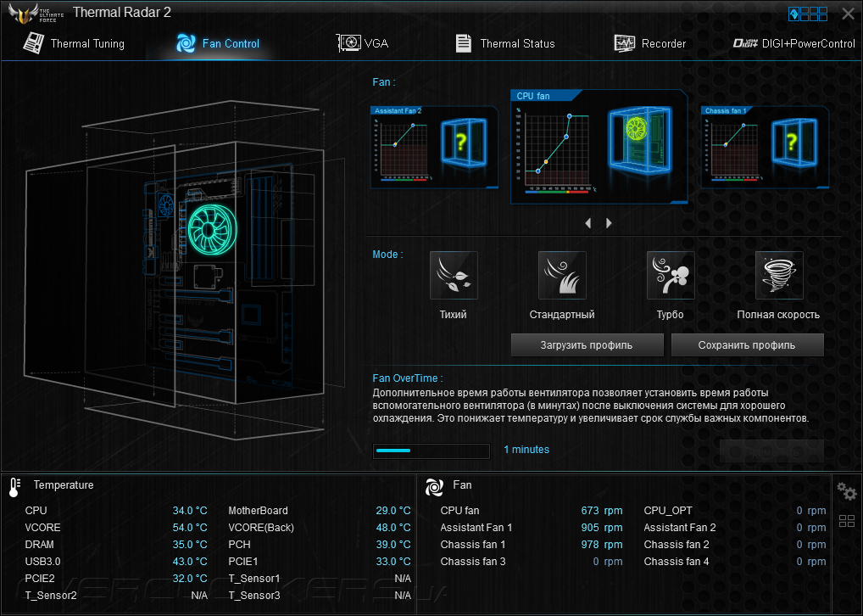Click the top point on CPU fan curve
Screen dimensions: 863x616
tap(570, 115)
